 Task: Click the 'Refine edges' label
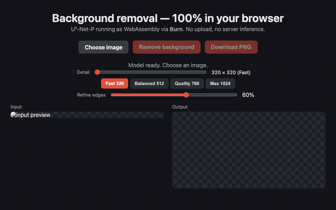click(x=91, y=95)
